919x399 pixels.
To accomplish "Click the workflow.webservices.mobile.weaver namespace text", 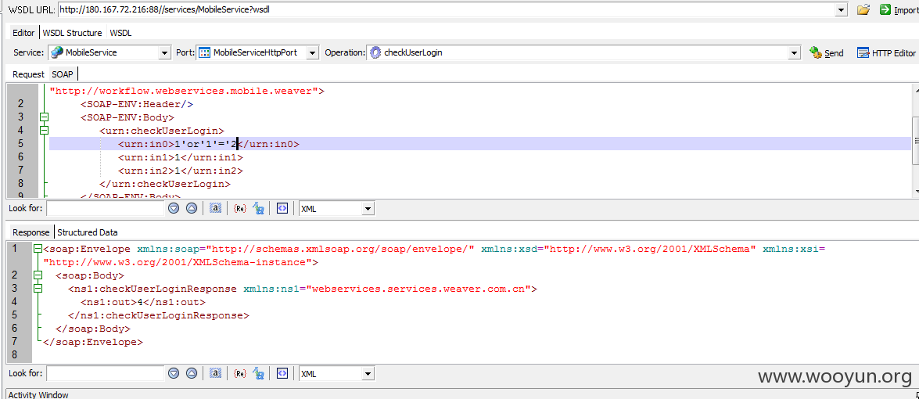I will click(187, 92).
